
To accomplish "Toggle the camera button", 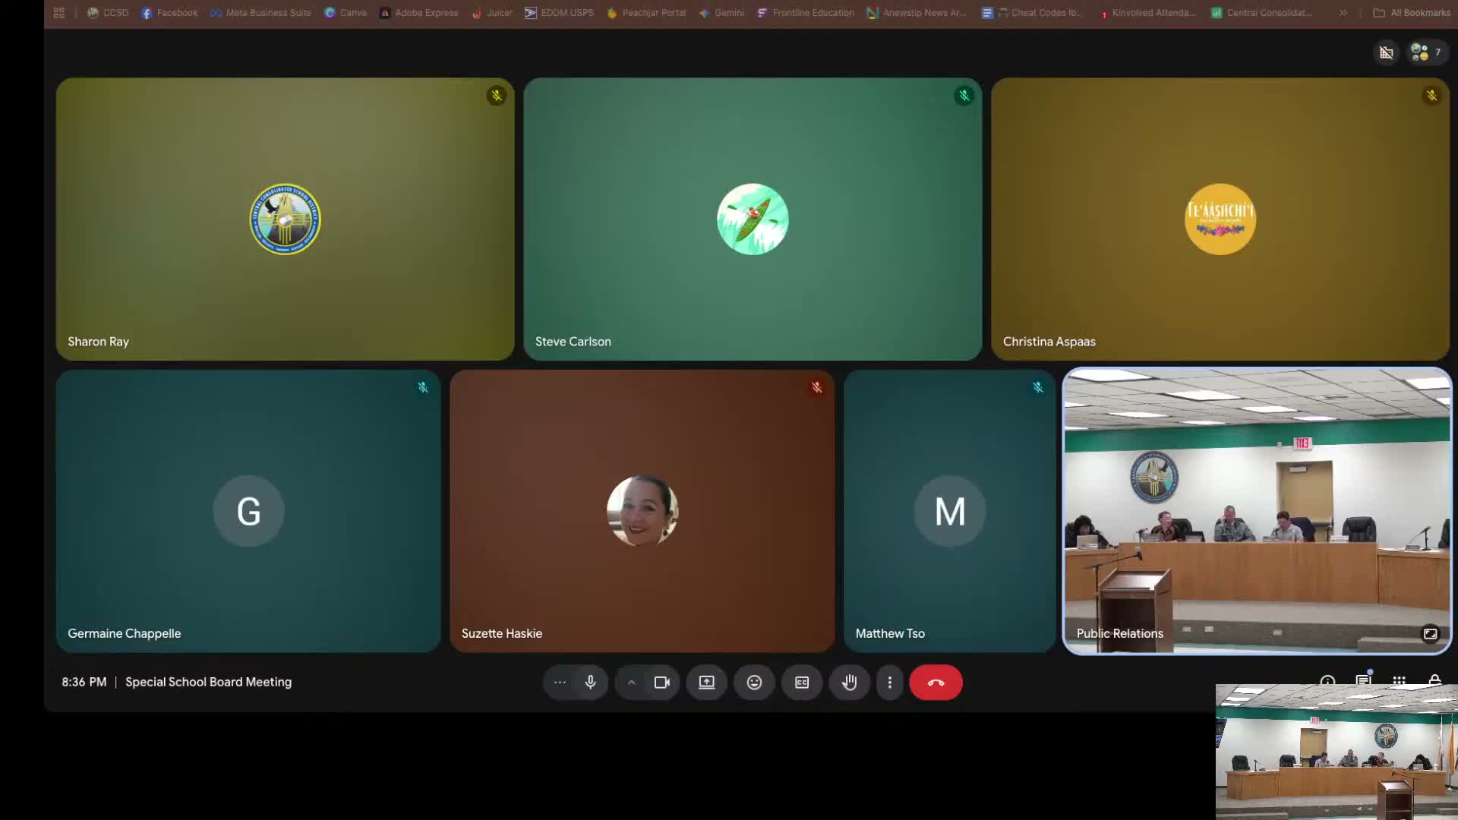I will (661, 682).
